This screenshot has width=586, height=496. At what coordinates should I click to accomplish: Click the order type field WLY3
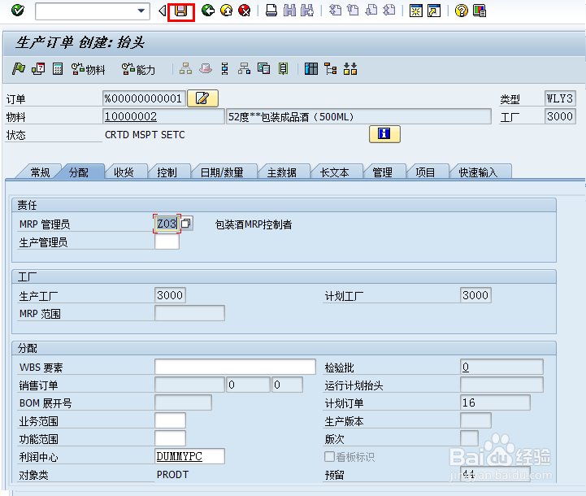(560, 98)
